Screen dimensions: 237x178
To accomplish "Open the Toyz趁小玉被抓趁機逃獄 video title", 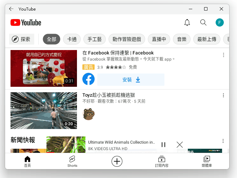I will point(108,95).
